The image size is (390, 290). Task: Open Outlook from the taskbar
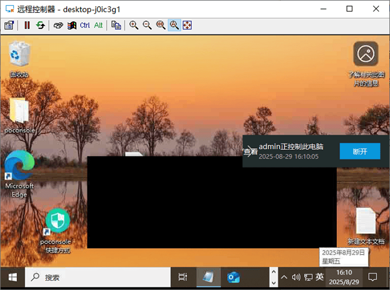click(233, 277)
